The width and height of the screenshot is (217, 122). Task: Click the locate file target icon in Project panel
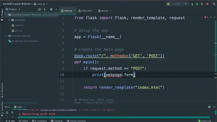click(x=39, y=9)
